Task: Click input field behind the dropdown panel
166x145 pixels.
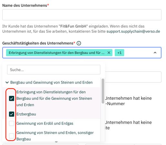Action: (133, 77)
